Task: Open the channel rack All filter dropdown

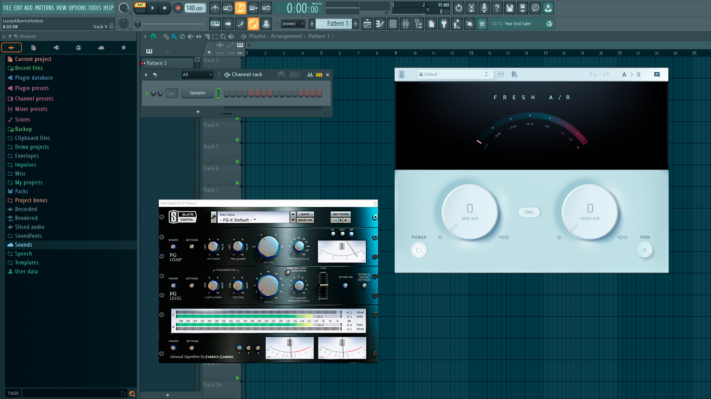Action: (197, 75)
